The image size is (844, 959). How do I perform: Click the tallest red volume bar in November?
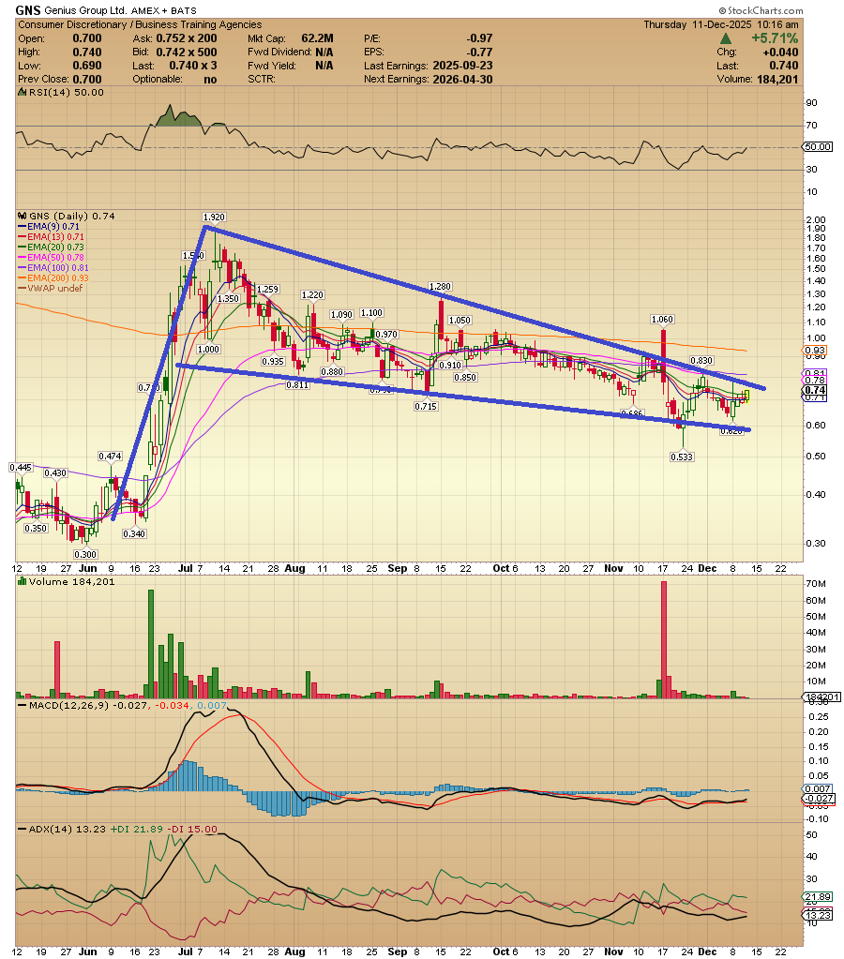663,639
